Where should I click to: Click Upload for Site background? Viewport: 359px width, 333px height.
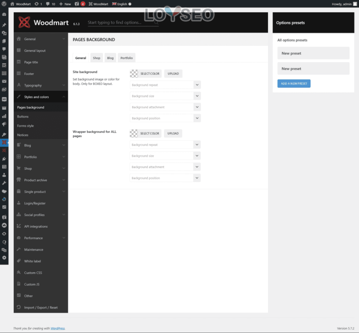pyautogui.click(x=173, y=74)
